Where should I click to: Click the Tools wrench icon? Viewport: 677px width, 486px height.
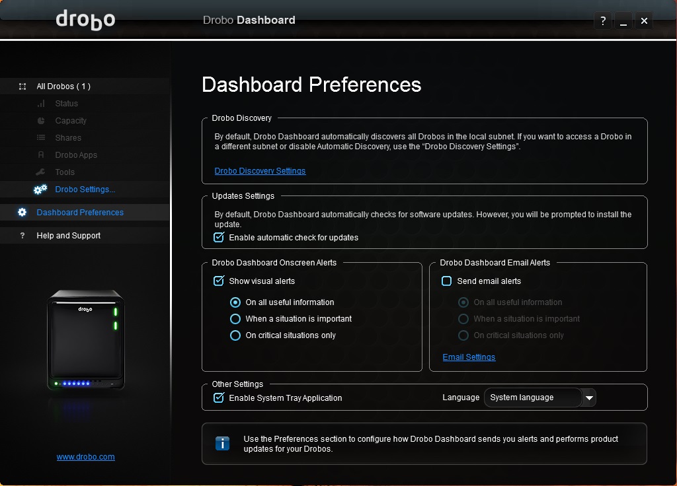(x=40, y=172)
